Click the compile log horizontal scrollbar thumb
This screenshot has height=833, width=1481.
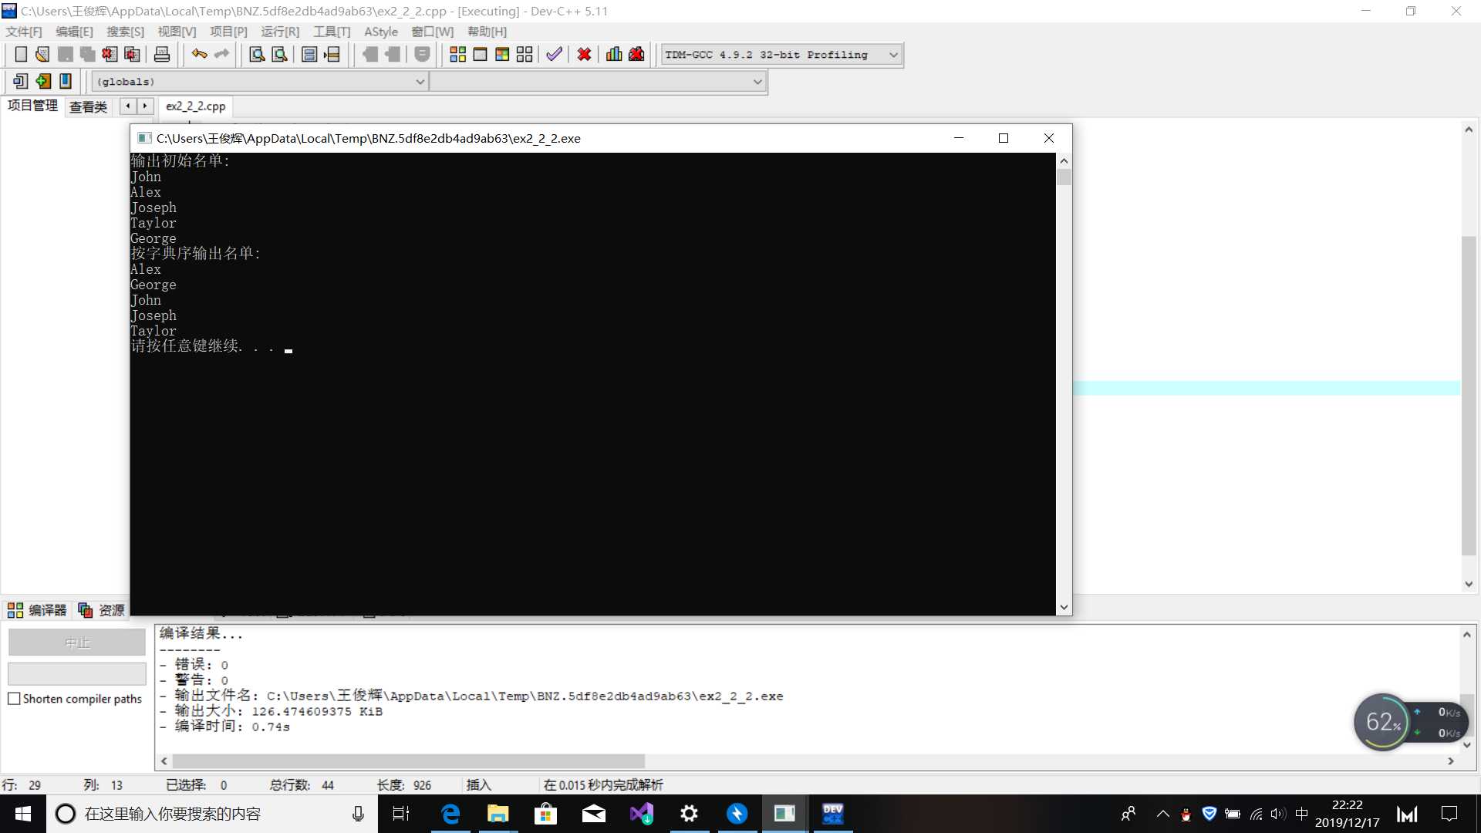click(x=408, y=761)
